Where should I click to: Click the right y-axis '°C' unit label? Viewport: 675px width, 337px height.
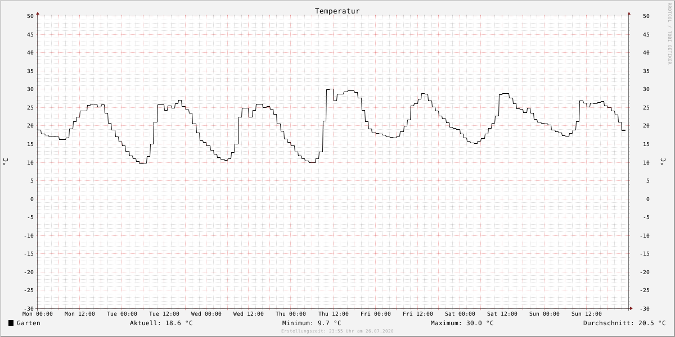[x=663, y=162]
